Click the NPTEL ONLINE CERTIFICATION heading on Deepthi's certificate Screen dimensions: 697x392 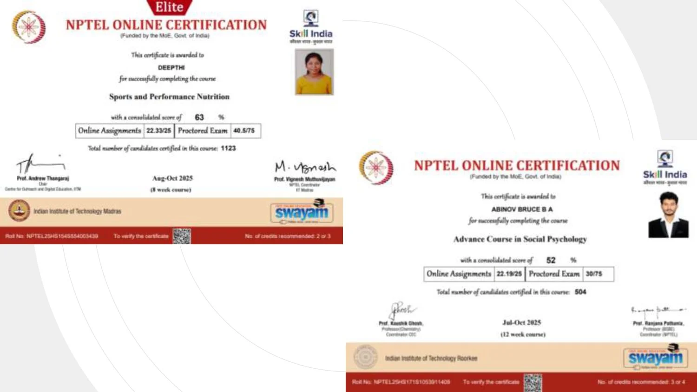point(166,25)
